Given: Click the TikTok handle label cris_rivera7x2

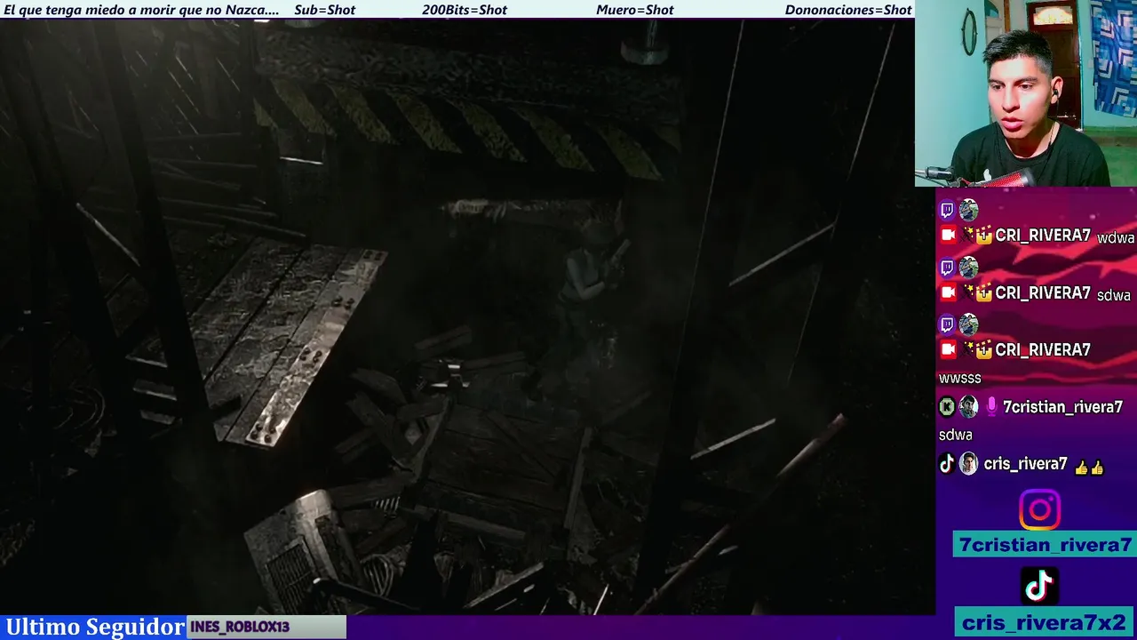Looking at the screenshot, I should coord(1045,623).
